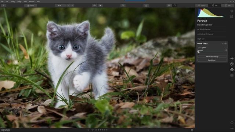This screenshot has height=132, width=235.
Task: Click the trash delete icon
Action: [192, 130]
